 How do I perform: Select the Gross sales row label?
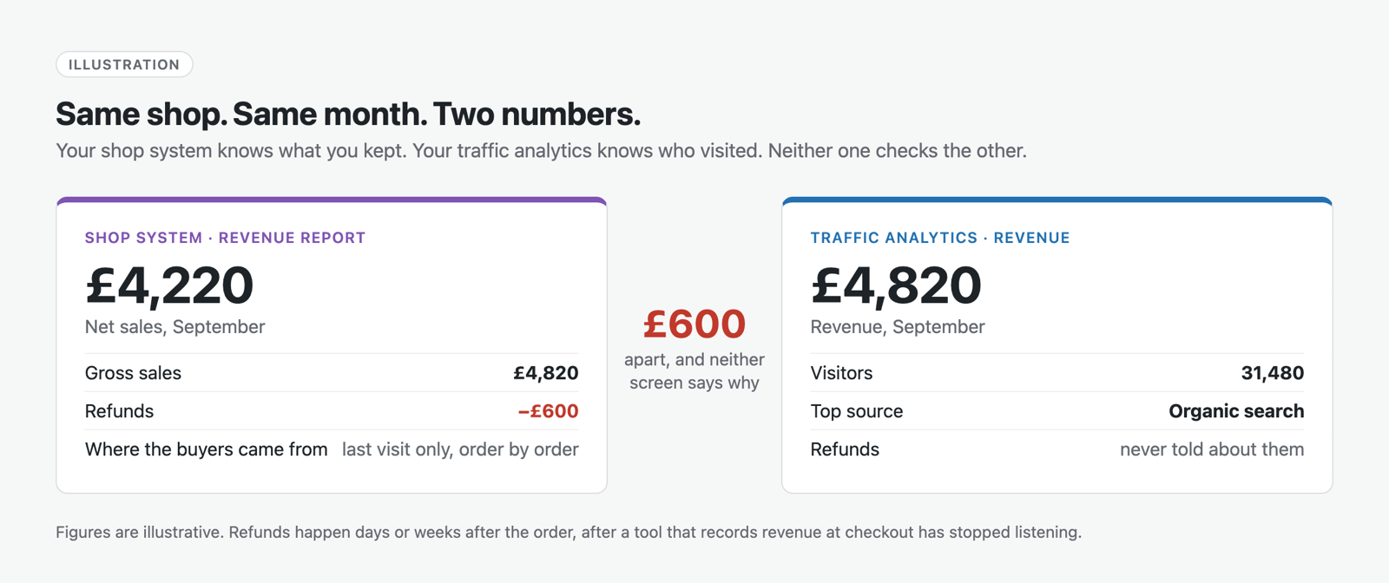[133, 373]
